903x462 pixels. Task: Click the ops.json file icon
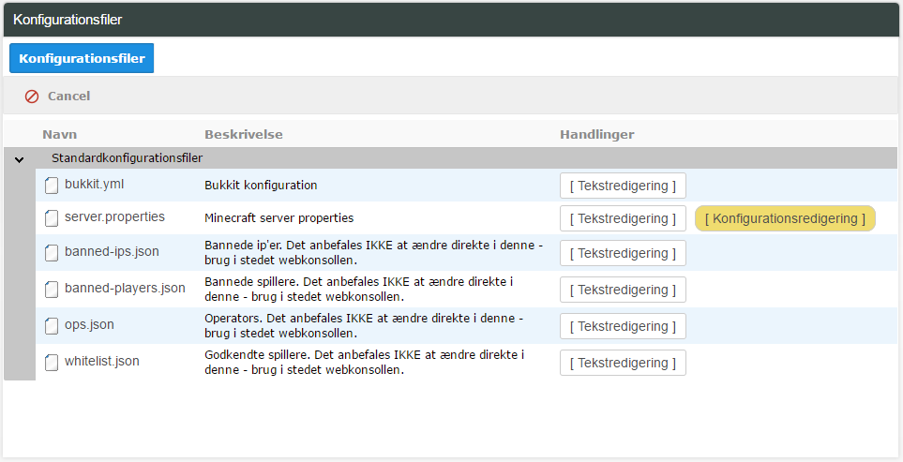52,325
